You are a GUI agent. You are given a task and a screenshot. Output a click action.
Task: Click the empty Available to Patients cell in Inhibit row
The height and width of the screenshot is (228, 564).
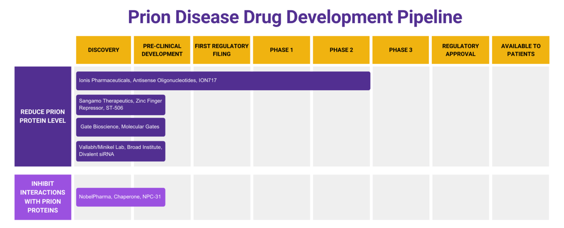(x=521, y=197)
